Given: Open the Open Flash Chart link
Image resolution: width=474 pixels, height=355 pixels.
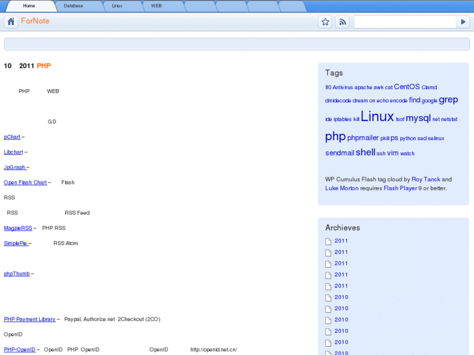Looking at the screenshot, I should point(25,182).
